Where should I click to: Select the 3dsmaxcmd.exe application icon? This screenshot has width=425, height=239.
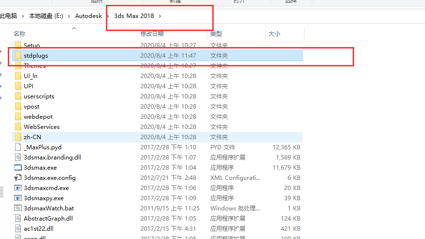coord(18,188)
